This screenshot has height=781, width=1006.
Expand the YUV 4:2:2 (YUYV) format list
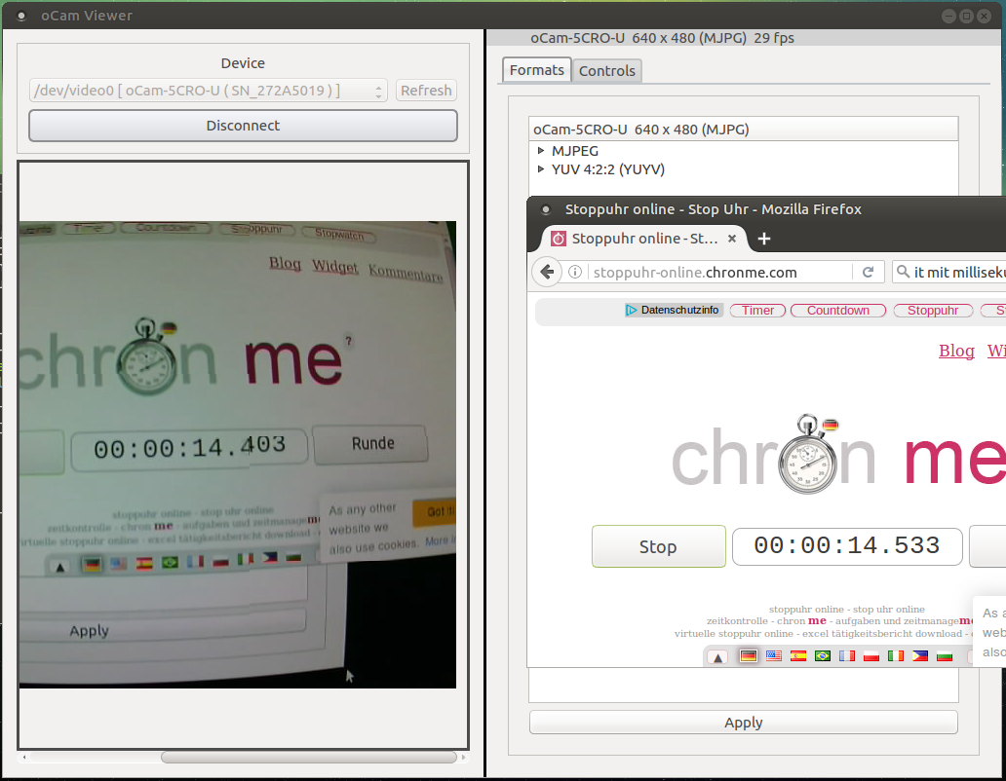(541, 169)
